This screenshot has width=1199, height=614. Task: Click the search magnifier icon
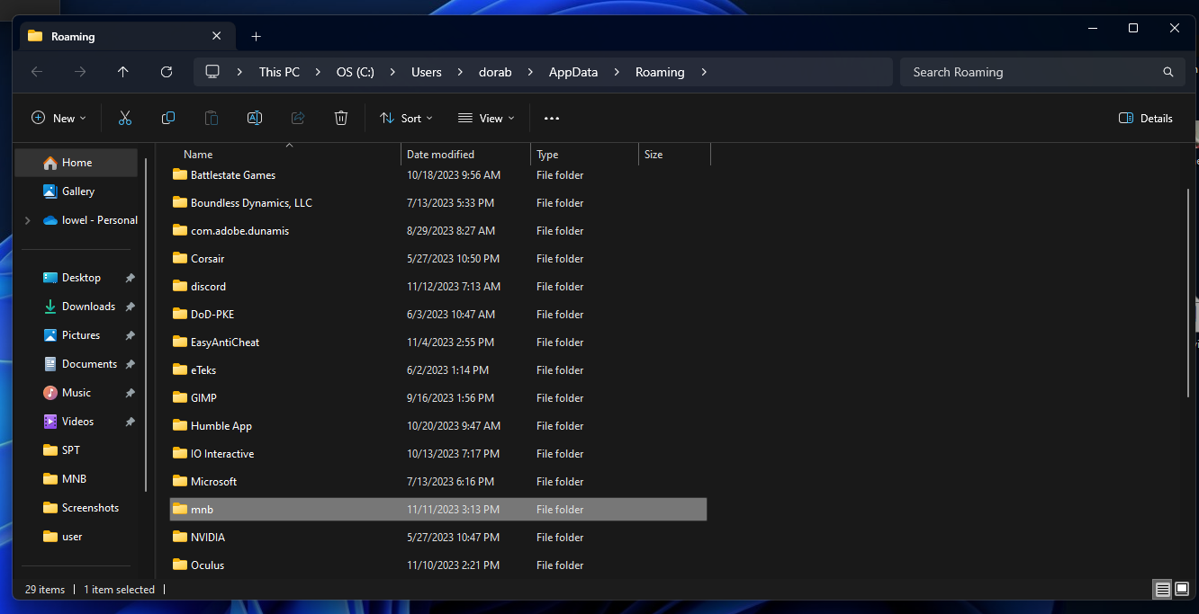pyautogui.click(x=1168, y=72)
